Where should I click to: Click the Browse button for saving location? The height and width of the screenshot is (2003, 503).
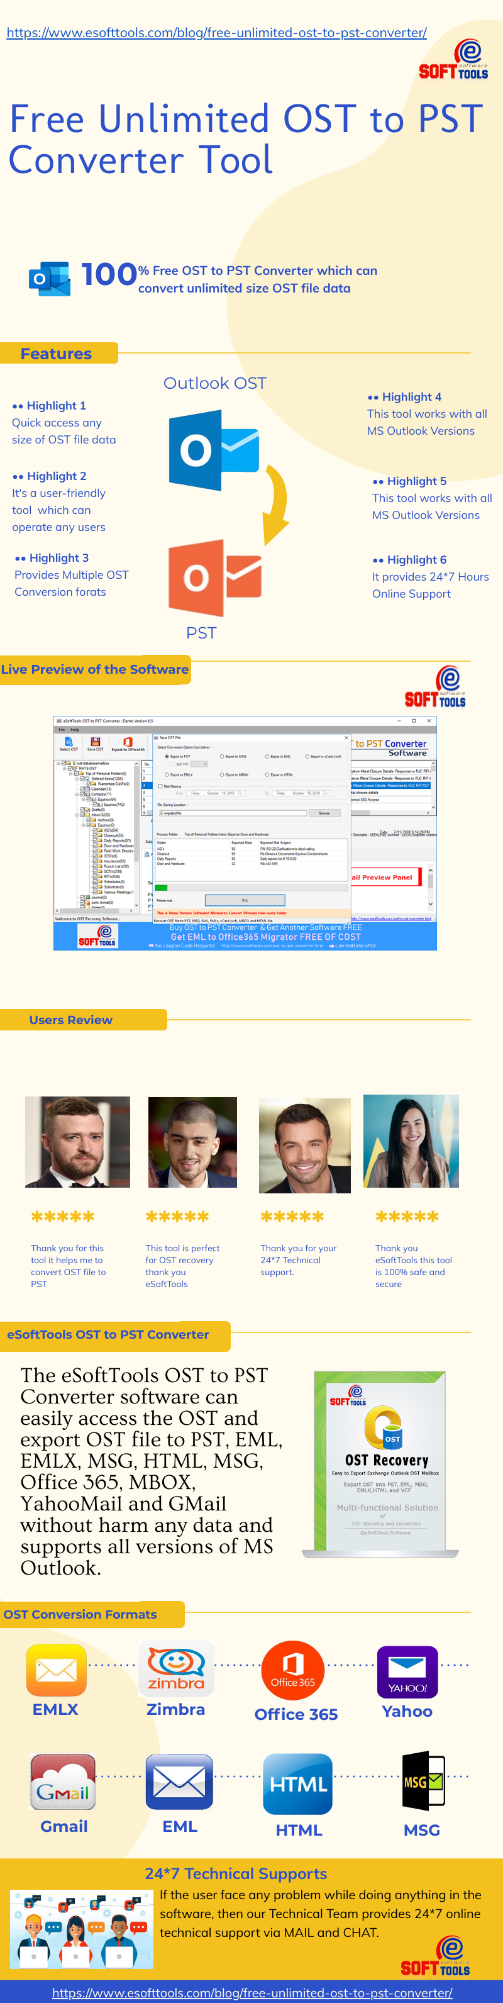point(324,813)
